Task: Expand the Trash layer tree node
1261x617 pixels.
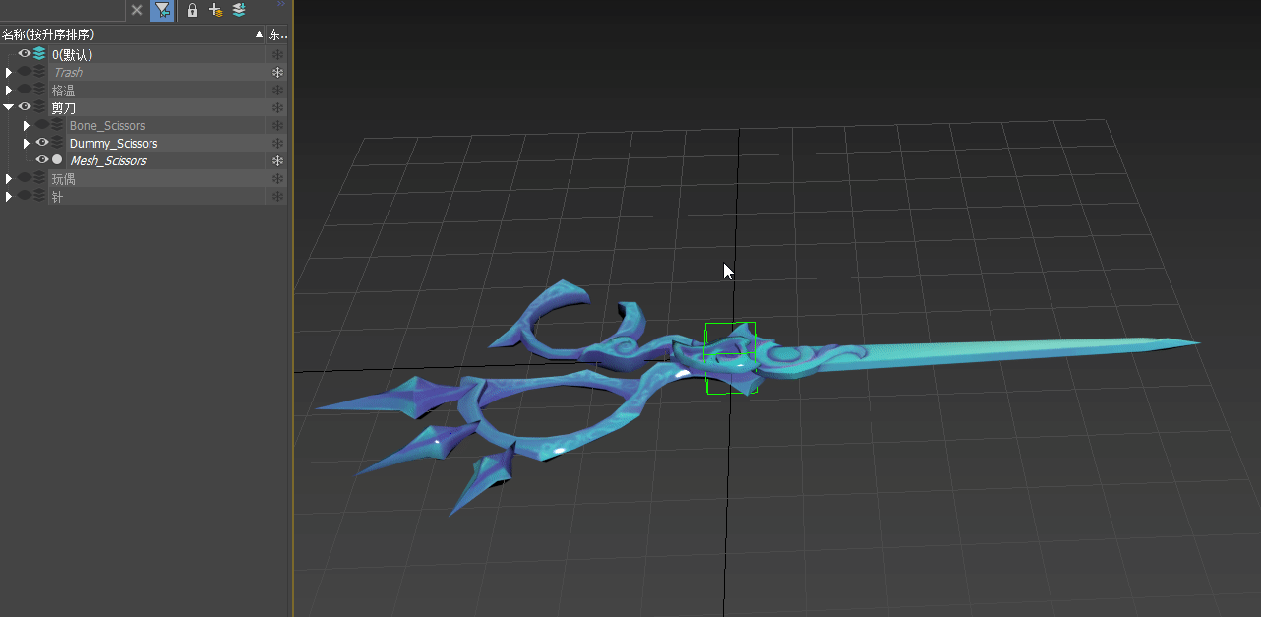Action: tap(9, 73)
